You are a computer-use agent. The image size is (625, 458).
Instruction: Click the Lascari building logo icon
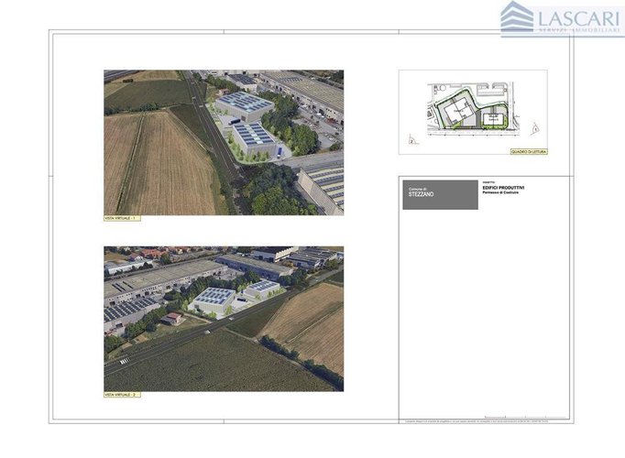click(517, 18)
